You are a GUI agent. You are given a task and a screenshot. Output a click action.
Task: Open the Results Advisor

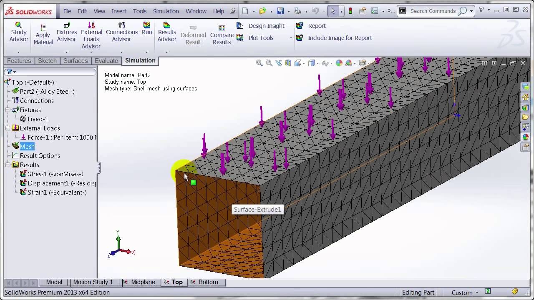point(167,32)
